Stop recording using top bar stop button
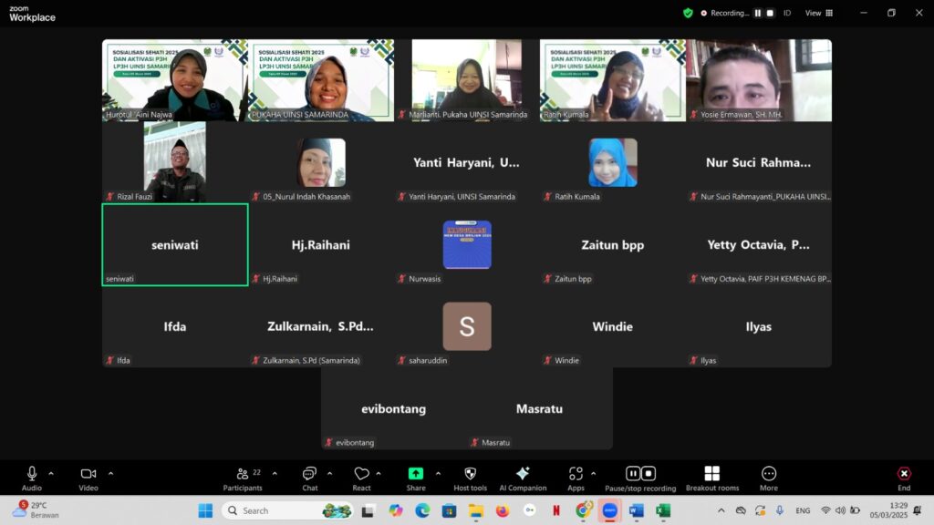The width and height of the screenshot is (934, 525). [x=770, y=13]
